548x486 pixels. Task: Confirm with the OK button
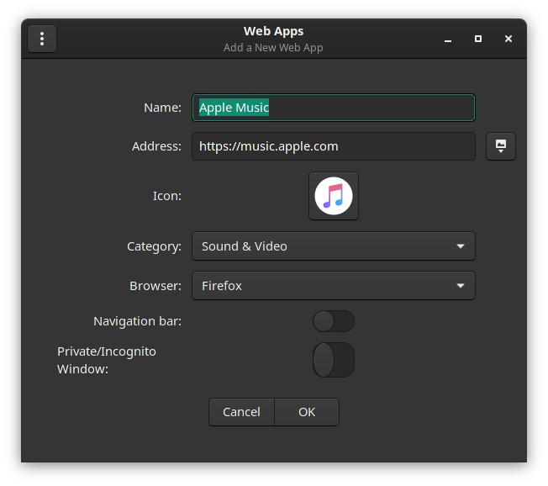coord(307,412)
